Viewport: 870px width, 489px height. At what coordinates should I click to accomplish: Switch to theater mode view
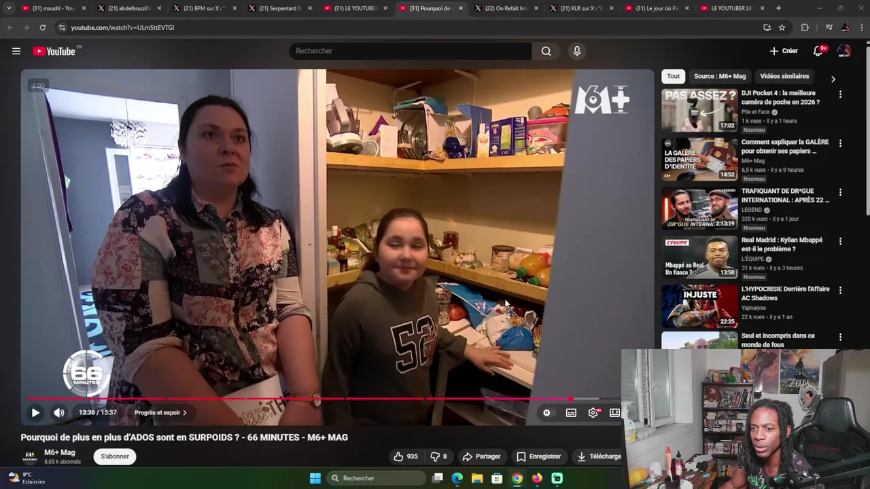pos(614,412)
